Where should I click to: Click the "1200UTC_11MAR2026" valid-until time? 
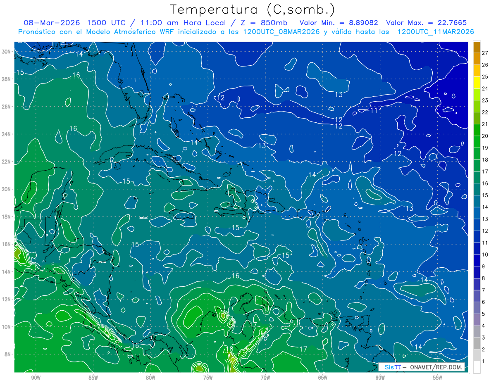[435, 32]
